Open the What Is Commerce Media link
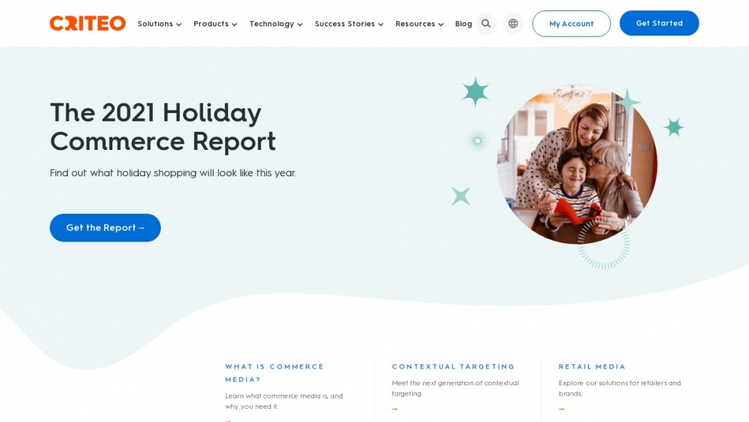 (274, 371)
